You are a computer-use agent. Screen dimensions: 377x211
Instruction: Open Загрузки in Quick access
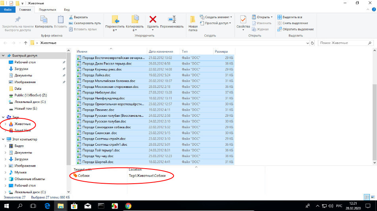pos(21,69)
